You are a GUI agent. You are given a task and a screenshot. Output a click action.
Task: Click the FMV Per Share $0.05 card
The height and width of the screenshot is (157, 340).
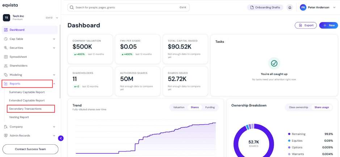tap(138, 49)
